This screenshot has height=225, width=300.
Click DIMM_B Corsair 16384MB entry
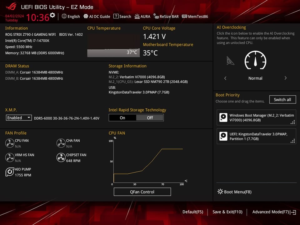[34, 78]
